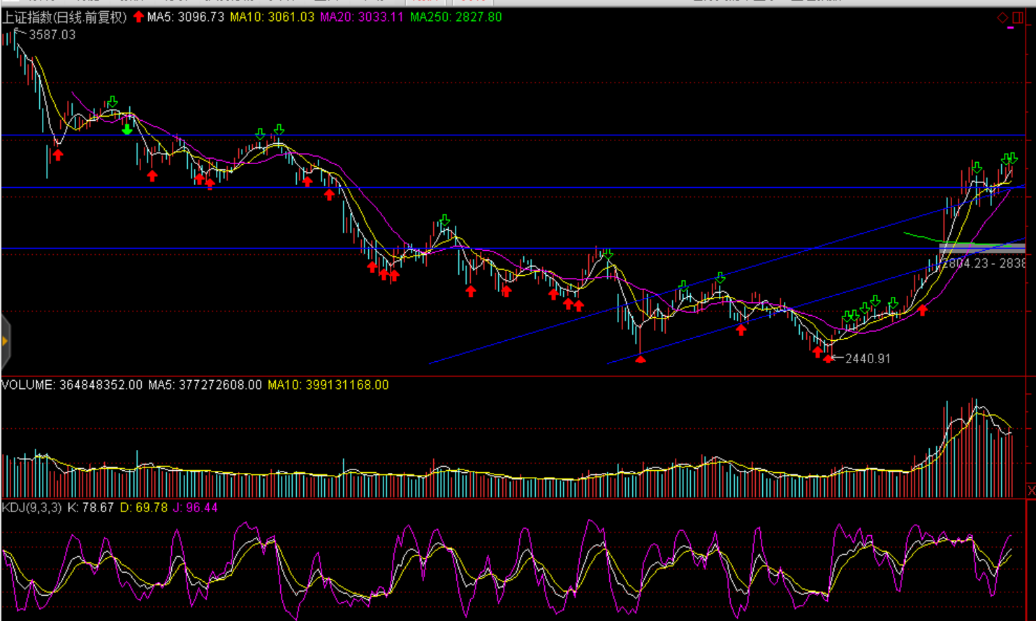Click the 2440.91 low price label
Screen dimensions: 1036x621
pyautogui.click(x=868, y=358)
